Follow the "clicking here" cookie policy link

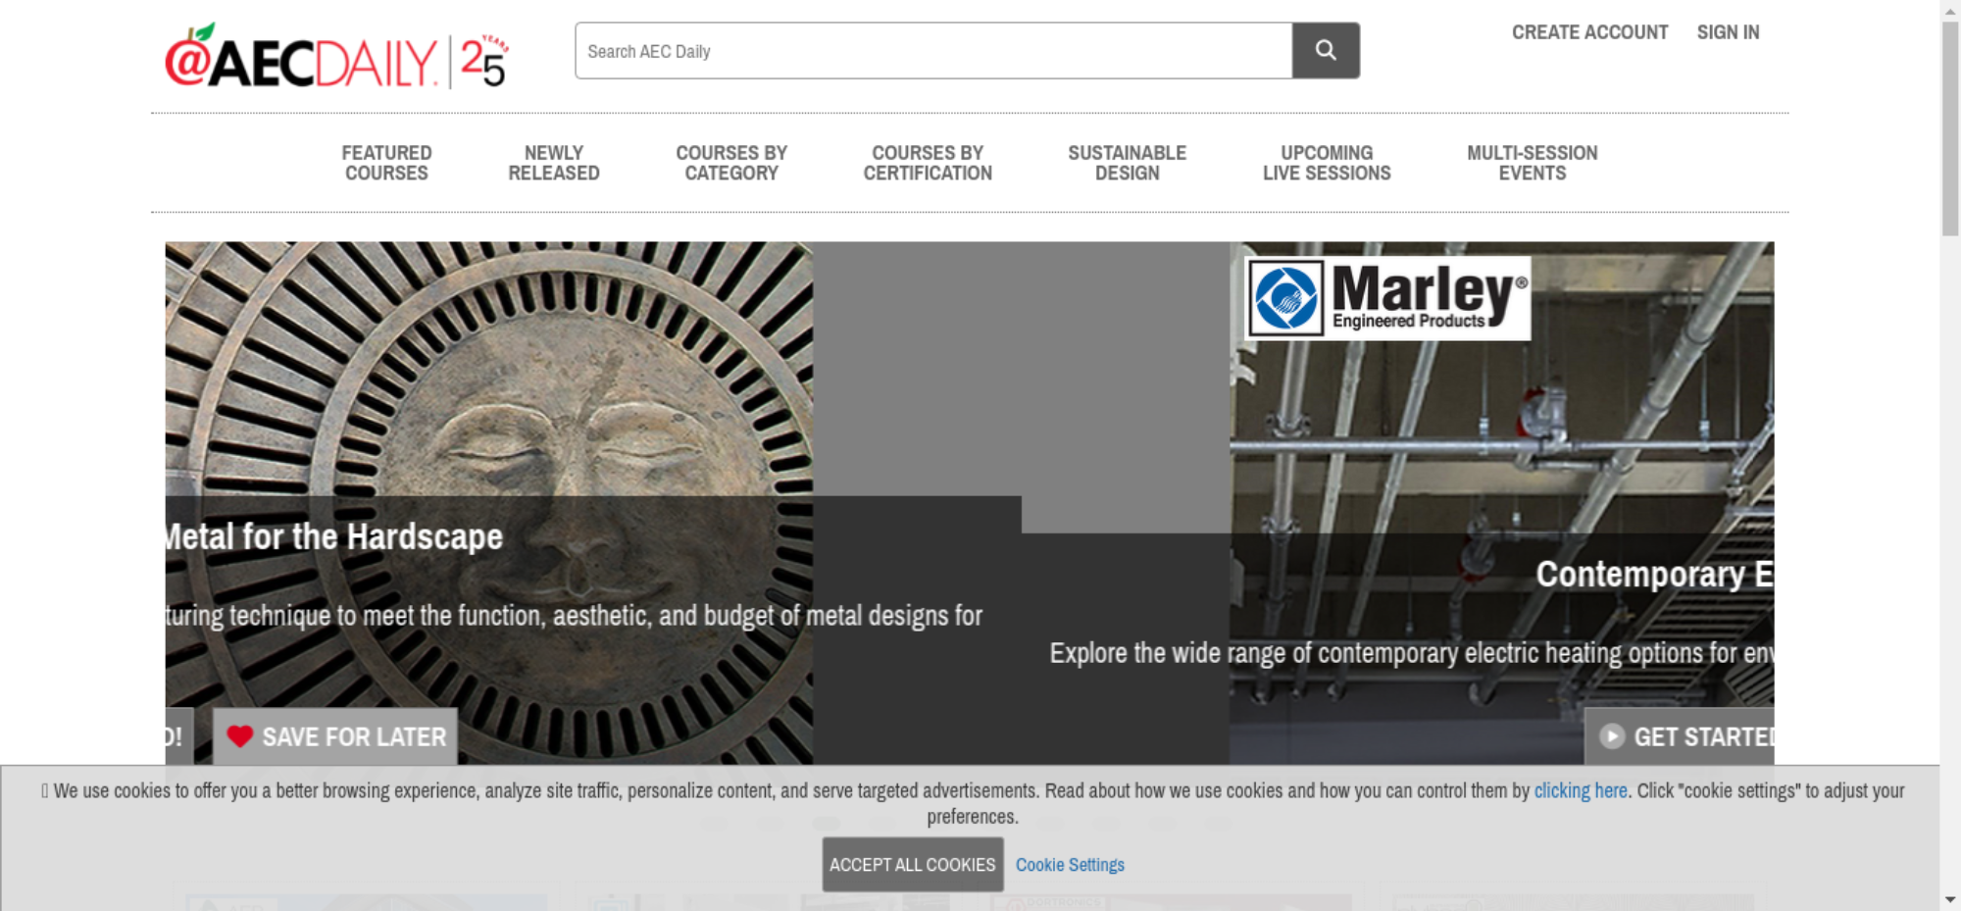[1580, 791]
